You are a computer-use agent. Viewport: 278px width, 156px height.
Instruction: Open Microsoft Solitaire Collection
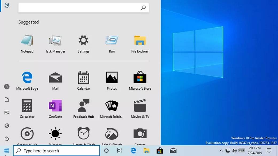click(111, 107)
